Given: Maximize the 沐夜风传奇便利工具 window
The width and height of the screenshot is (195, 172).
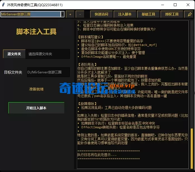Looking at the screenshot, I should point(175,5).
